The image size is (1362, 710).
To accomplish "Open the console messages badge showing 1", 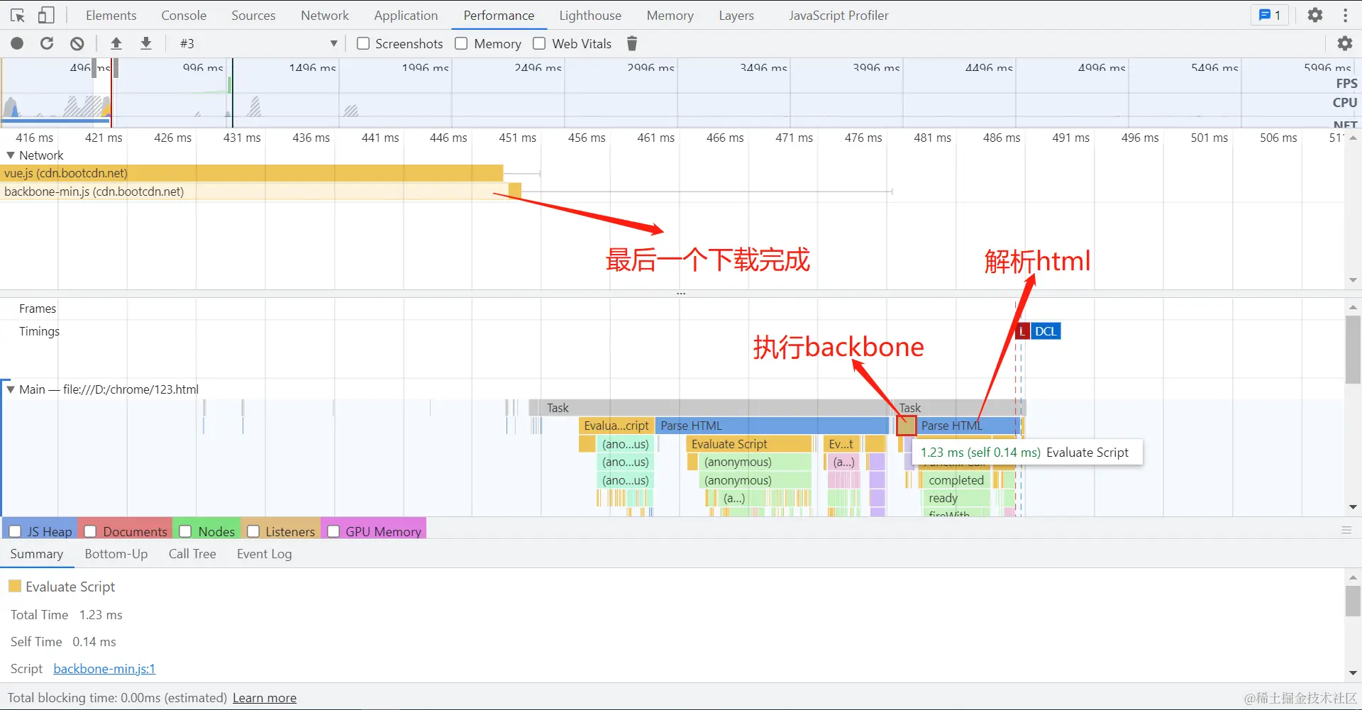I will coord(1270,15).
